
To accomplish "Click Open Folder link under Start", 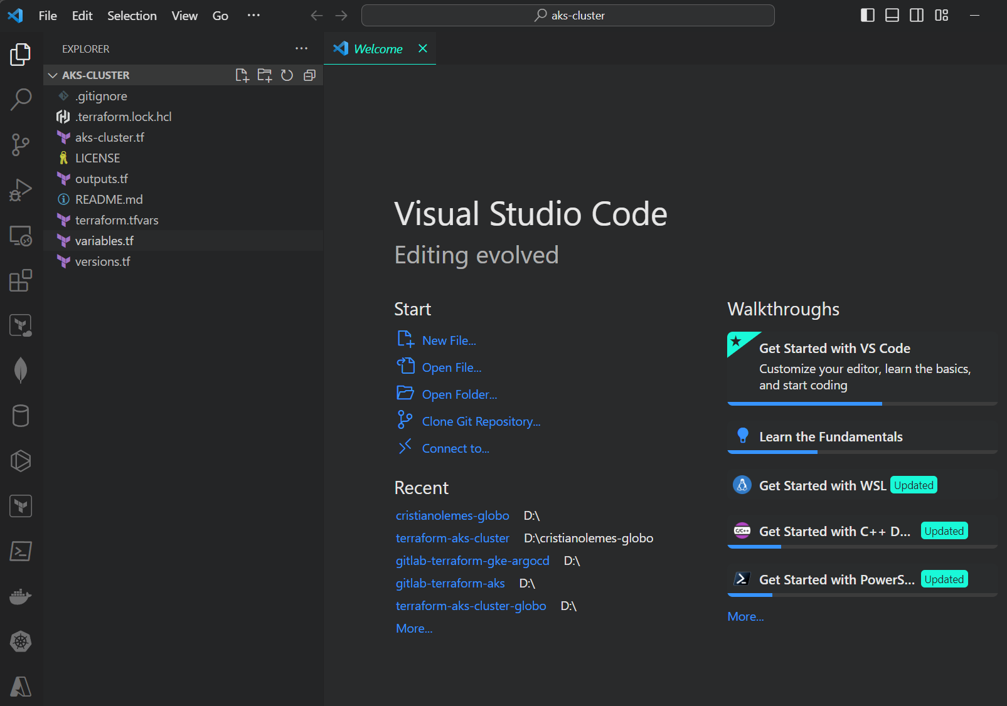I will pyautogui.click(x=459, y=394).
